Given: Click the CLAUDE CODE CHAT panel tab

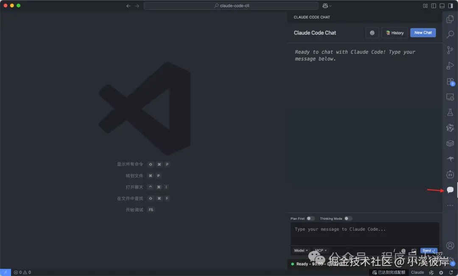Looking at the screenshot, I should pyautogui.click(x=312, y=17).
